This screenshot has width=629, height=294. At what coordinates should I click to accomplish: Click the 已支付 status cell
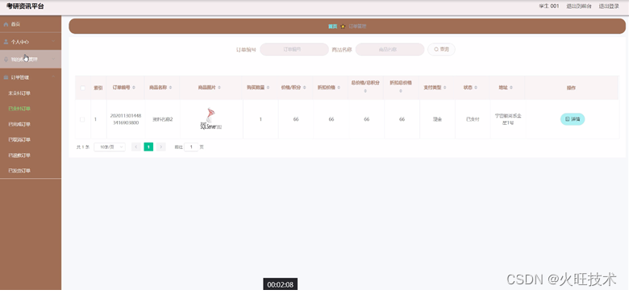[473, 119]
